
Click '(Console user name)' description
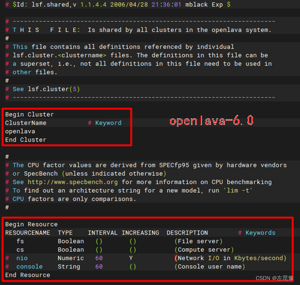tap(210, 267)
